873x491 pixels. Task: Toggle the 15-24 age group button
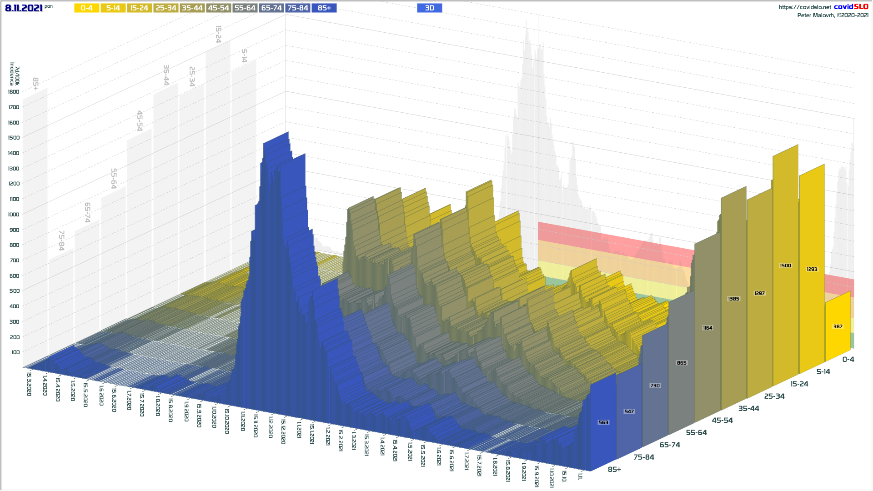click(139, 8)
